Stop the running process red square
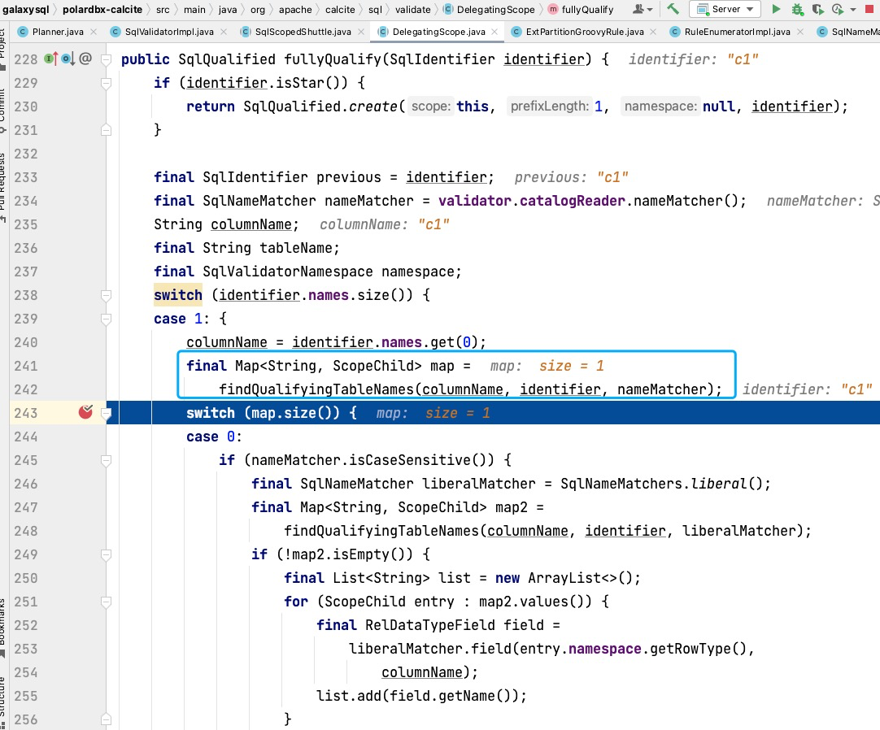The image size is (880, 730). [x=870, y=9]
